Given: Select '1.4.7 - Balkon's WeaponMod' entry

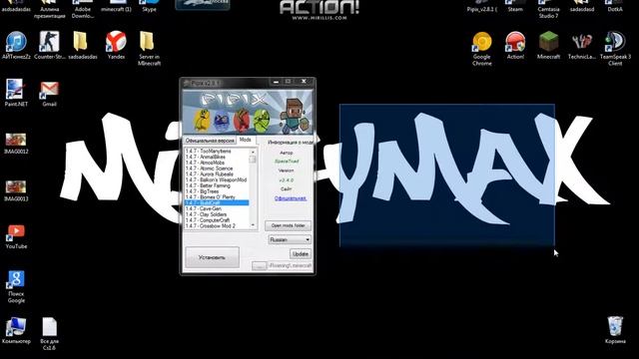Looking at the screenshot, I should pos(217,179).
